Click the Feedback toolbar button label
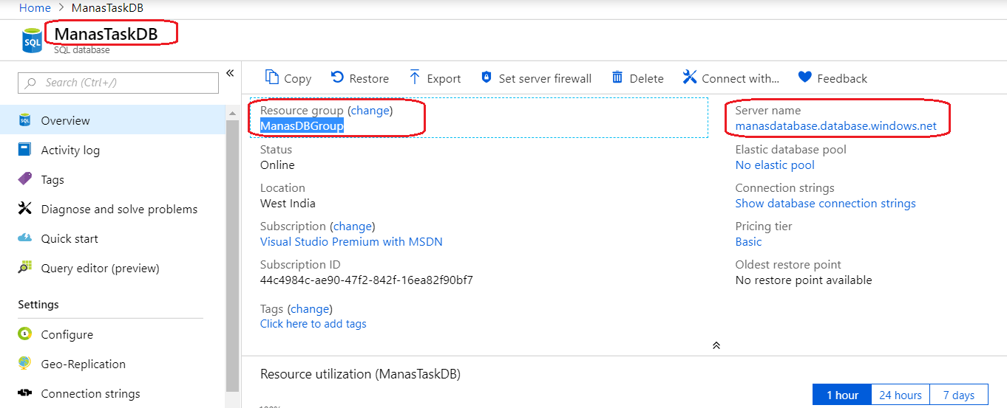 tap(842, 78)
